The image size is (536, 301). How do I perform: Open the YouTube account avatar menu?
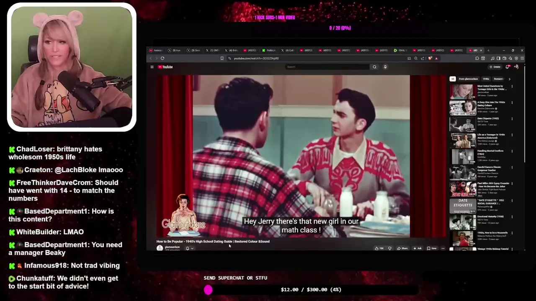click(x=516, y=67)
